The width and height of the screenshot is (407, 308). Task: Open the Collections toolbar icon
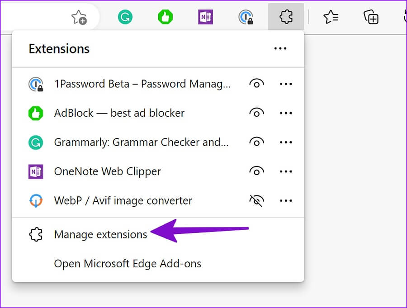click(371, 17)
